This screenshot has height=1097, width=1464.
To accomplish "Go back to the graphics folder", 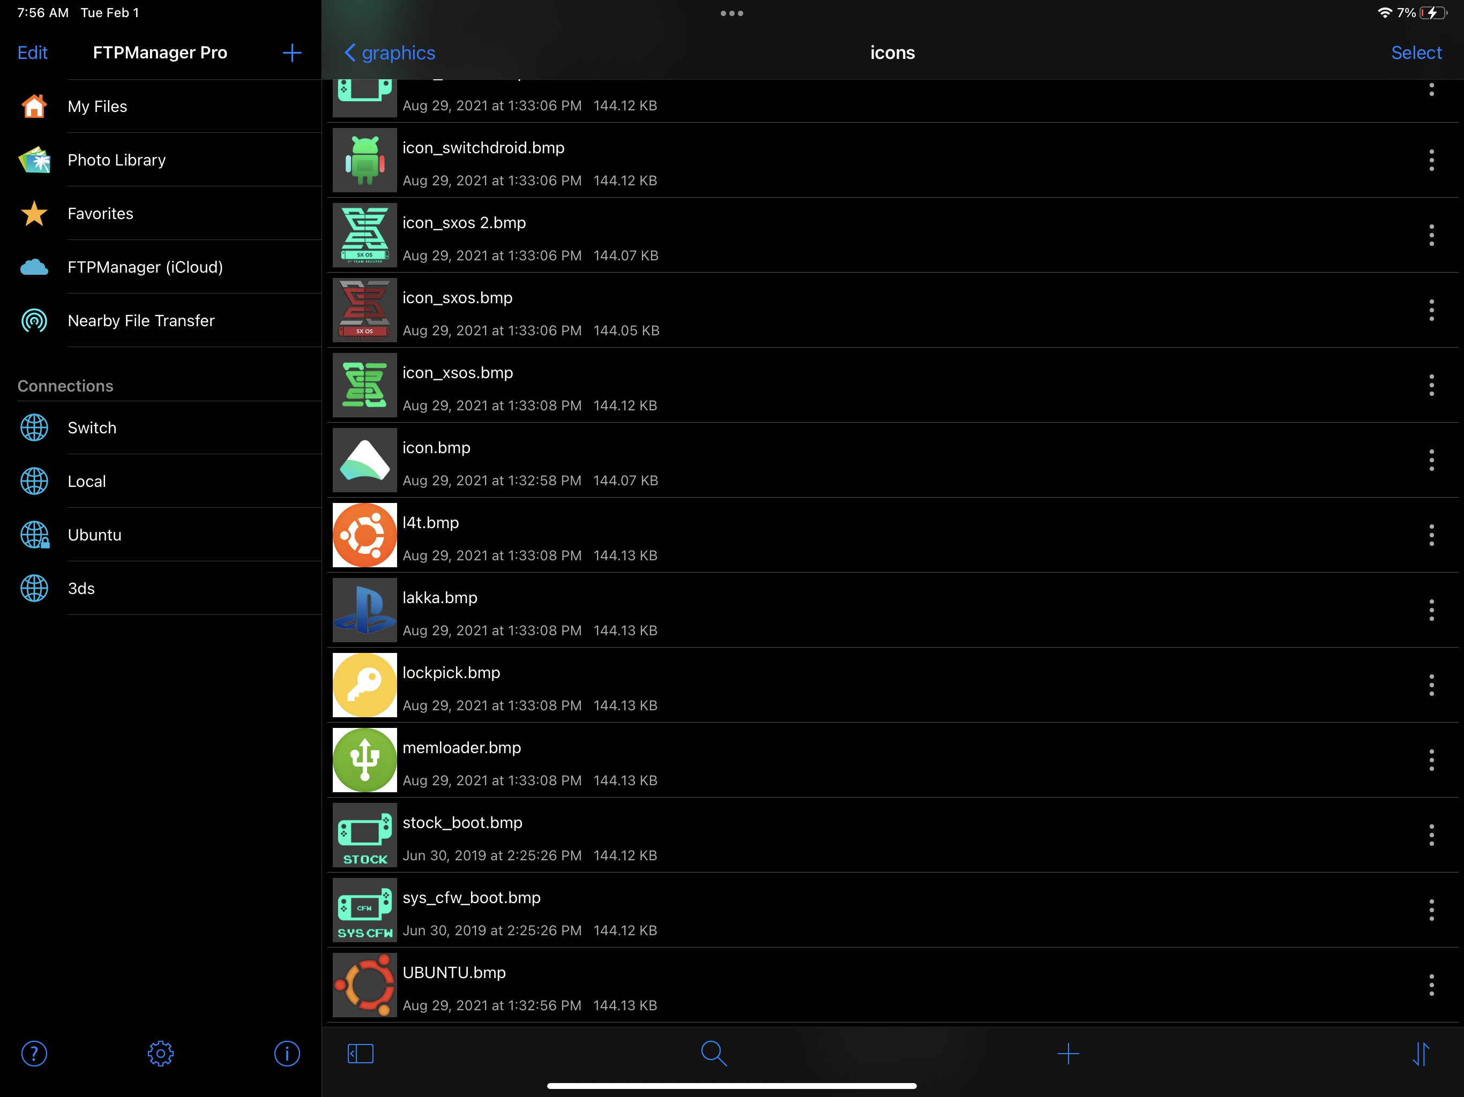I will tap(390, 53).
